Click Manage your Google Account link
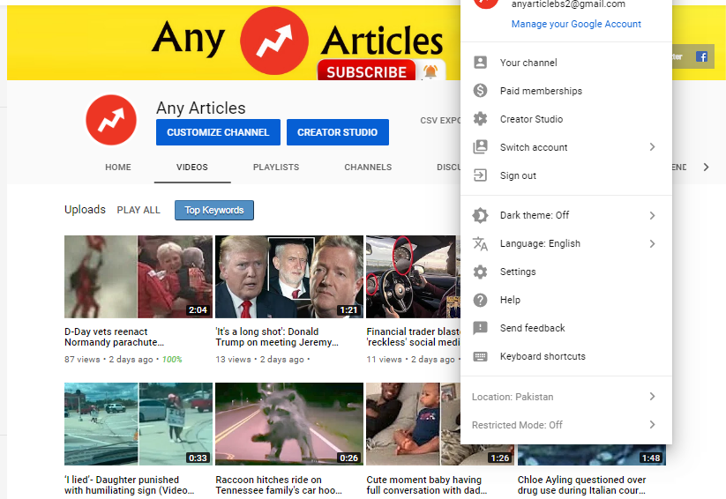This screenshot has width=726, height=499. [x=576, y=24]
